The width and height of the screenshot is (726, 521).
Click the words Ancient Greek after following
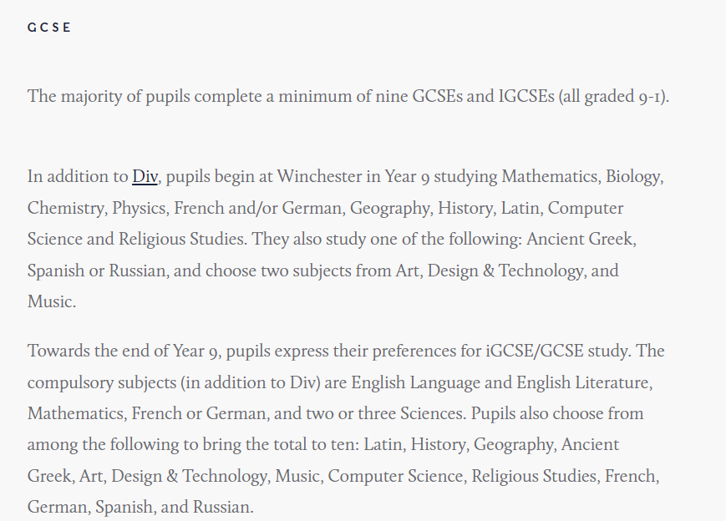[x=581, y=240]
